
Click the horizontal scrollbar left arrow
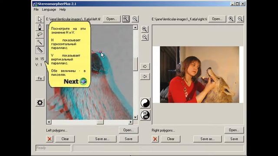tap(49, 122)
